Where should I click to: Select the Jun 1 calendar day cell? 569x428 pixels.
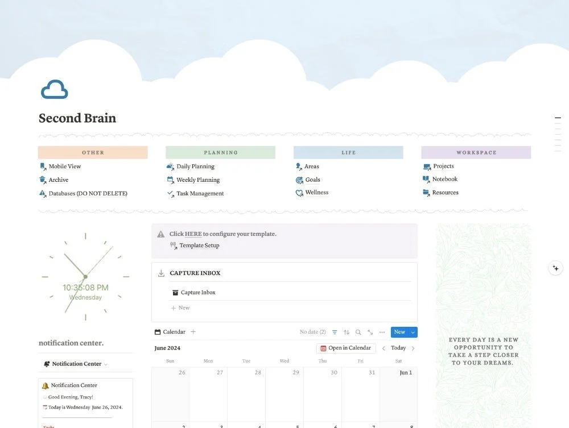click(x=398, y=394)
